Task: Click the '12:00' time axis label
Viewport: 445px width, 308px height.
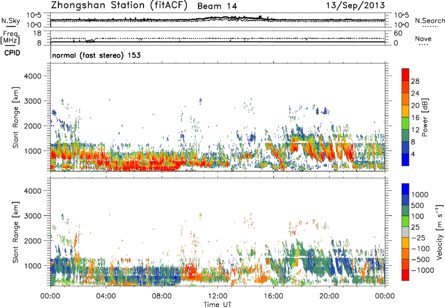Action: tap(217, 296)
